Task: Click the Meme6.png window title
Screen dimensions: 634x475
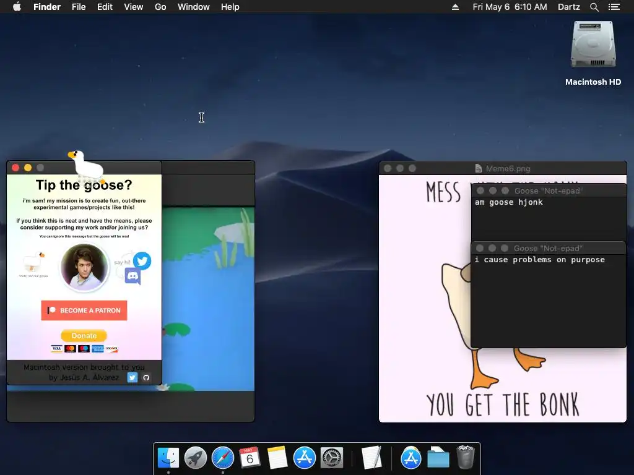Action: click(508, 168)
